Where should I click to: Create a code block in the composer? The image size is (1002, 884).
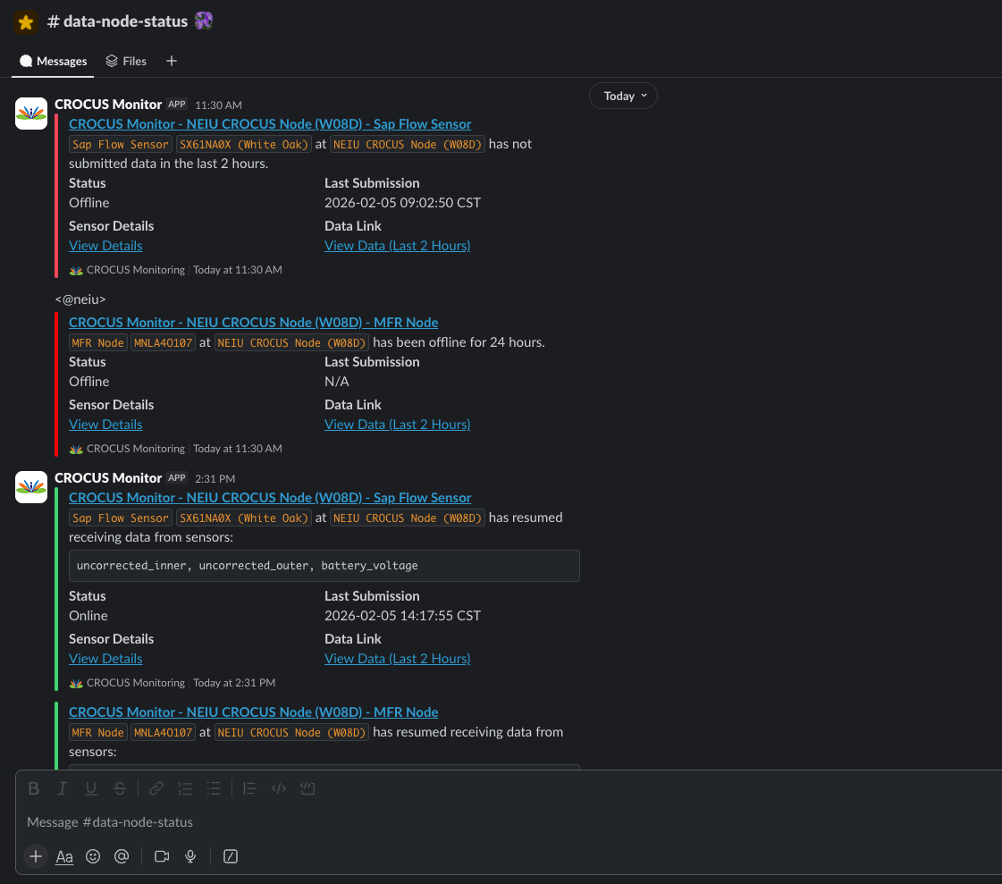tap(305, 788)
